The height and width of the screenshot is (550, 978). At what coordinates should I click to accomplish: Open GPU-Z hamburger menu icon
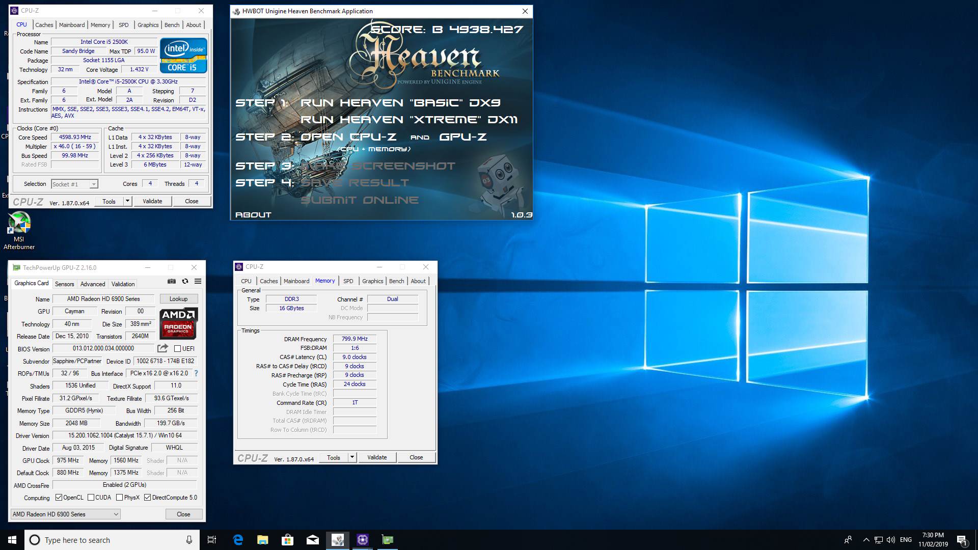point(198,281)
